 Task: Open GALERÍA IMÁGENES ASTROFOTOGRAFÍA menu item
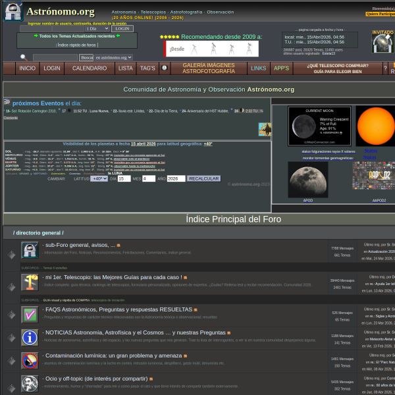coord(209,68)
